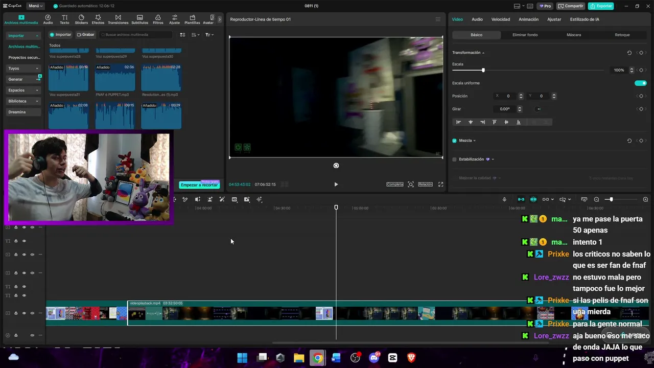Enable the Estabilización checkbox
Image resolution: width=654 pixels, height=368 pixels.
tap(454, 159)
